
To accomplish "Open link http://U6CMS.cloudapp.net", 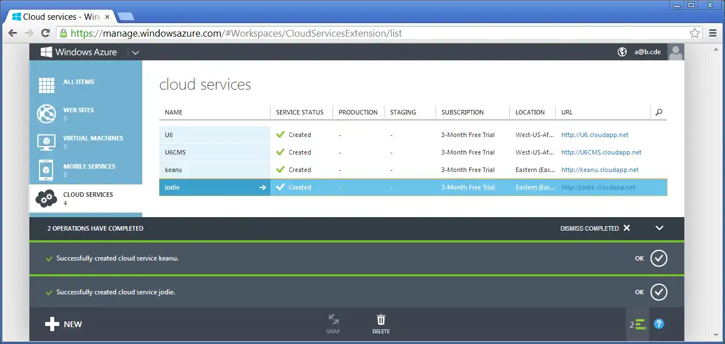I will point(601,152).
